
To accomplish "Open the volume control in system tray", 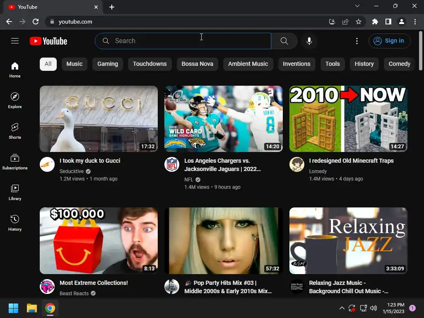I will click(373, 308).
